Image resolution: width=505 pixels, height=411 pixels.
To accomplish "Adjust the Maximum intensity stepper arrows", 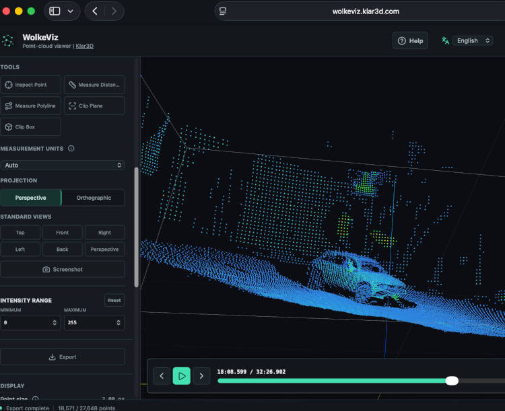I will (x=119, y=322).
